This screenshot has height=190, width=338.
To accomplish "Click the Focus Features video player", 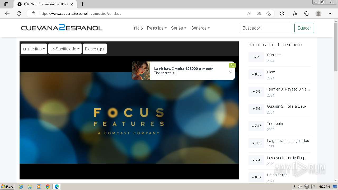I will 129,118.
